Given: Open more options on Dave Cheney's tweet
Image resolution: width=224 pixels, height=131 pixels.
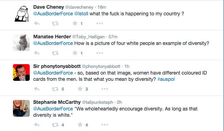Looking at the screenshot, I should tap(100, 23).
